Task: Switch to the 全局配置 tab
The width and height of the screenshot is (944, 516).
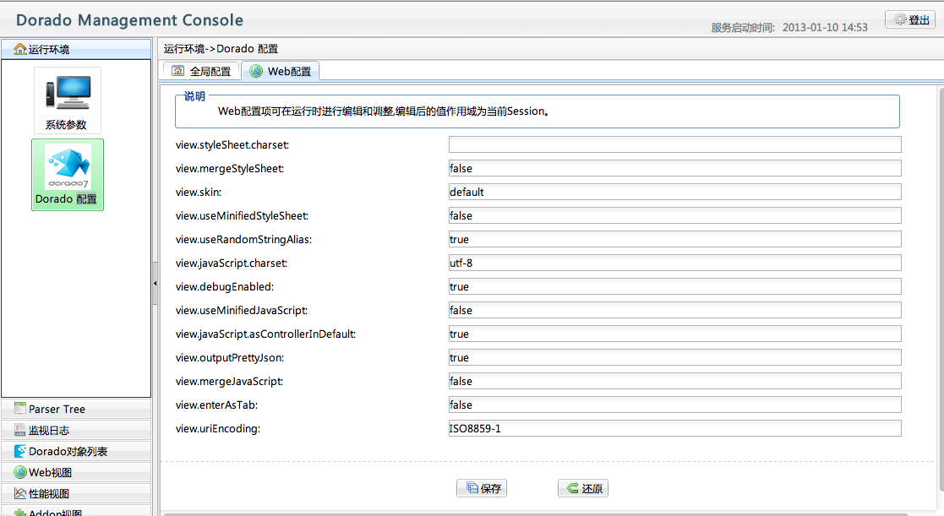Action: pyautogui.click(x=201, y=72)
